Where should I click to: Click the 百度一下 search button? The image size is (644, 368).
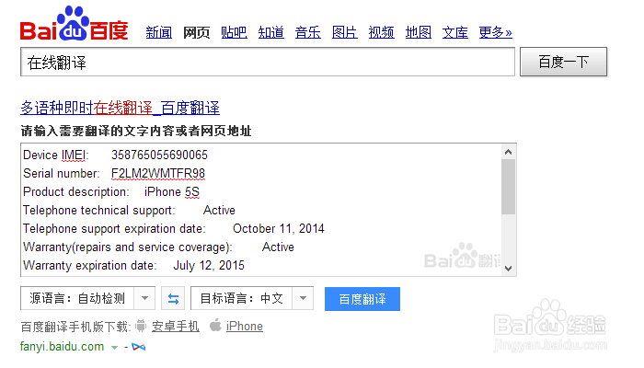[x=563, y=62]
